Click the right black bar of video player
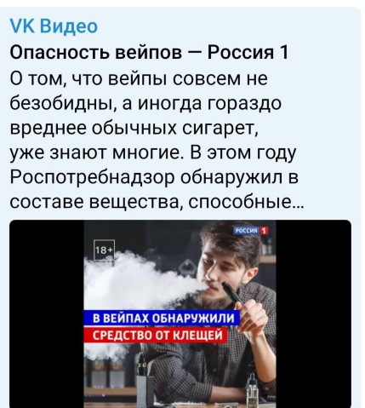This screenshot has height=408, width=365. coord(314,313)
